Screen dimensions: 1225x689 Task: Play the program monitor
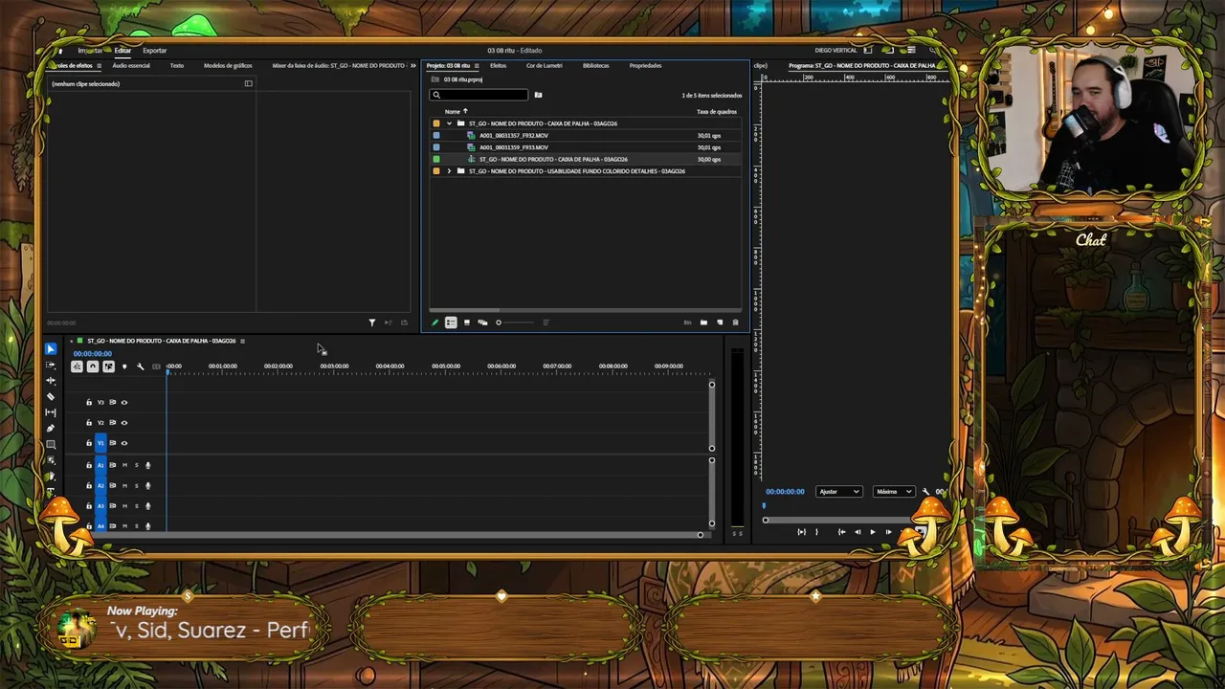(872, 532)
